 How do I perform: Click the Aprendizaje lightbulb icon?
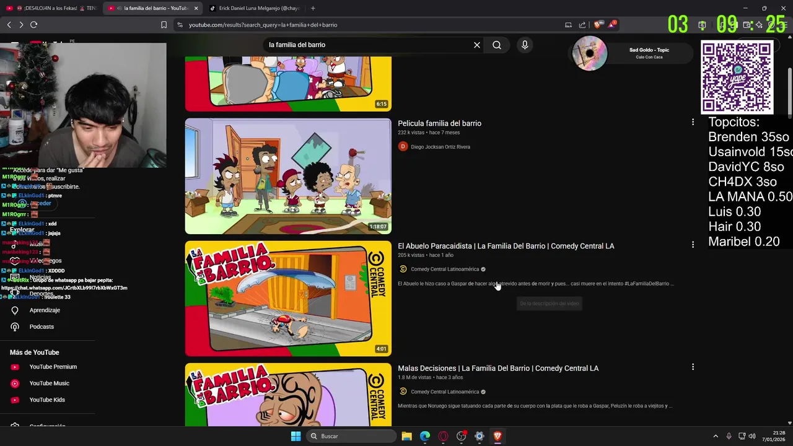[15, 310]
